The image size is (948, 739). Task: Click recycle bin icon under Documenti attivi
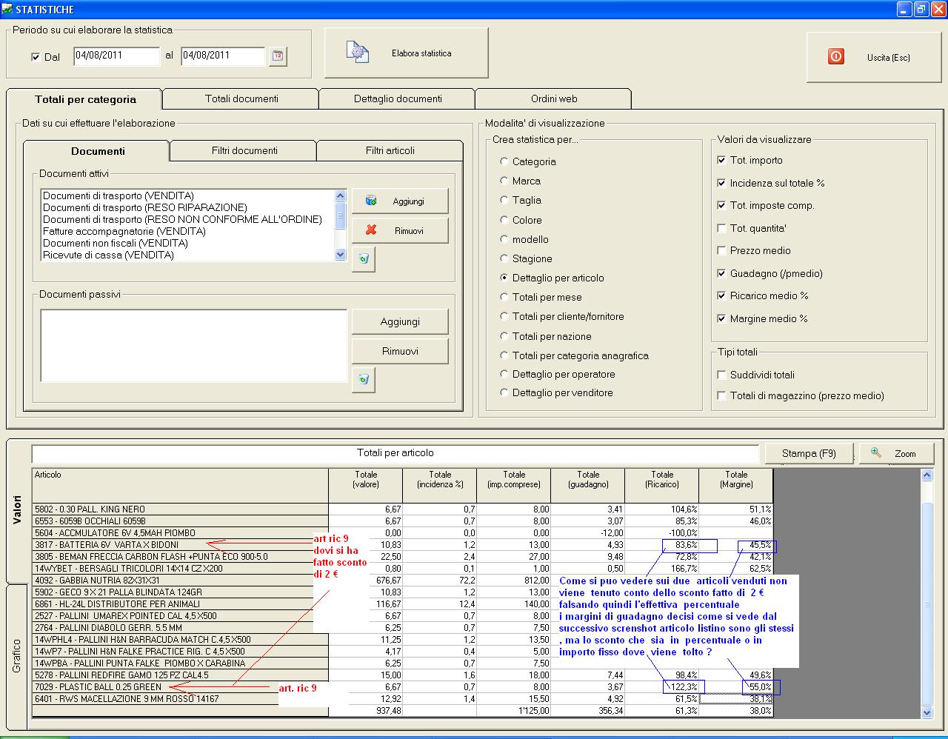(363, 259)
